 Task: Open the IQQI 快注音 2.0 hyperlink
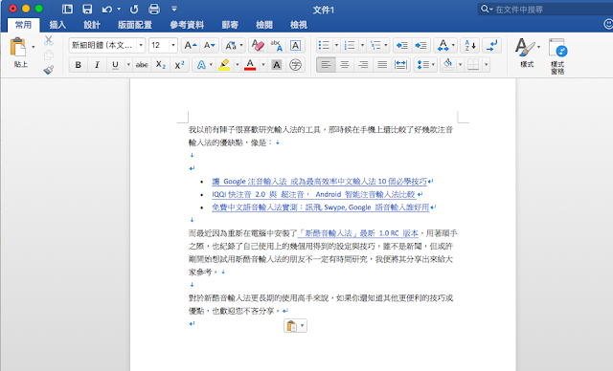(313, 194)
